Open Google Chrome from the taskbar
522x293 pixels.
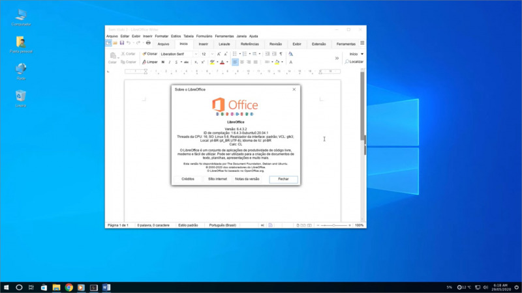click(x=69, y=287)
